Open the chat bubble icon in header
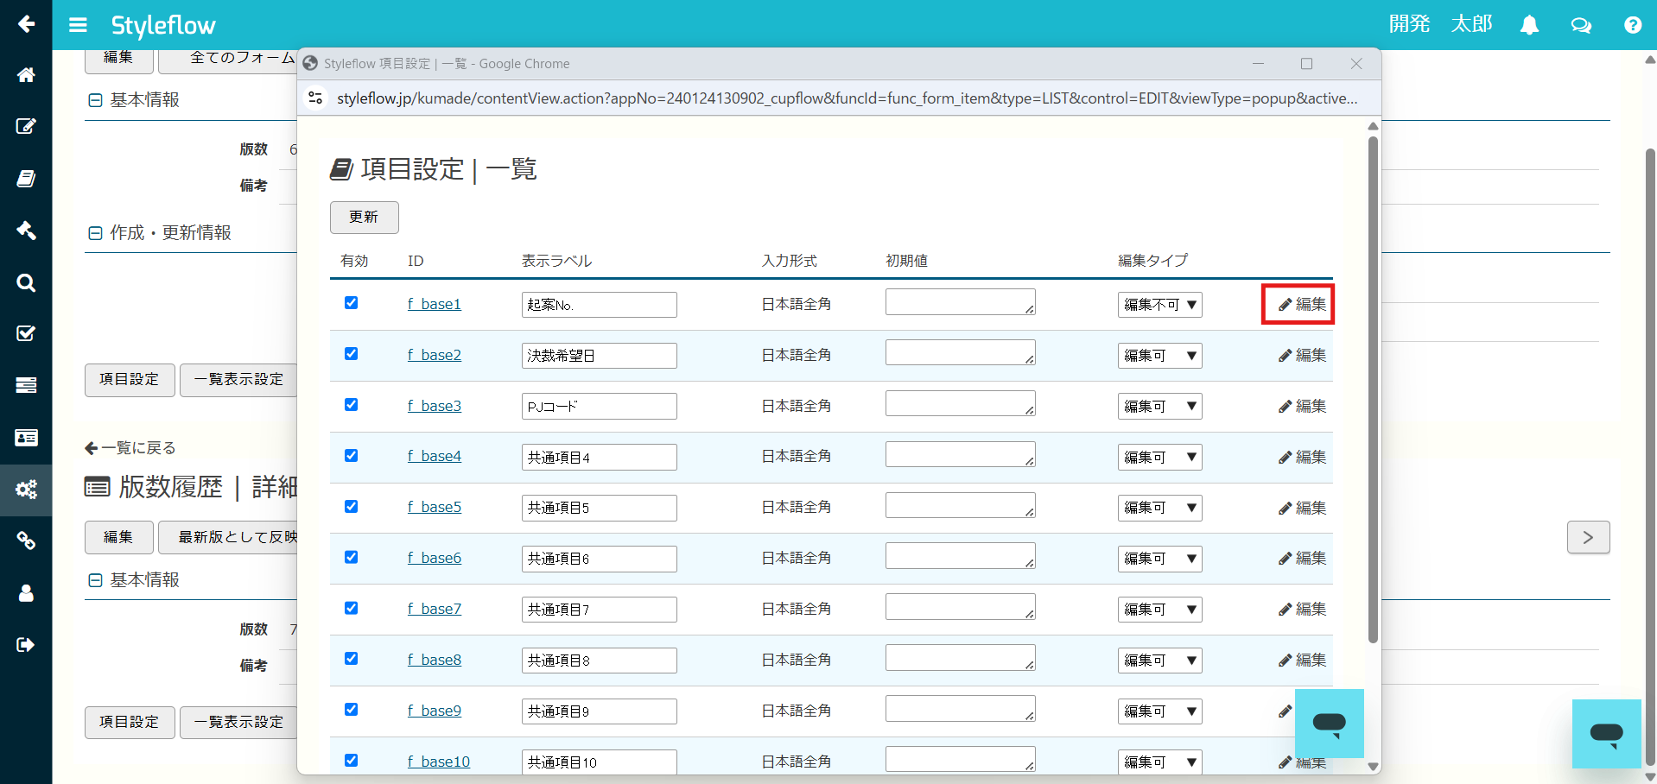The height and width of the screenshot is (784, 1657). (x=1580, y=25)
